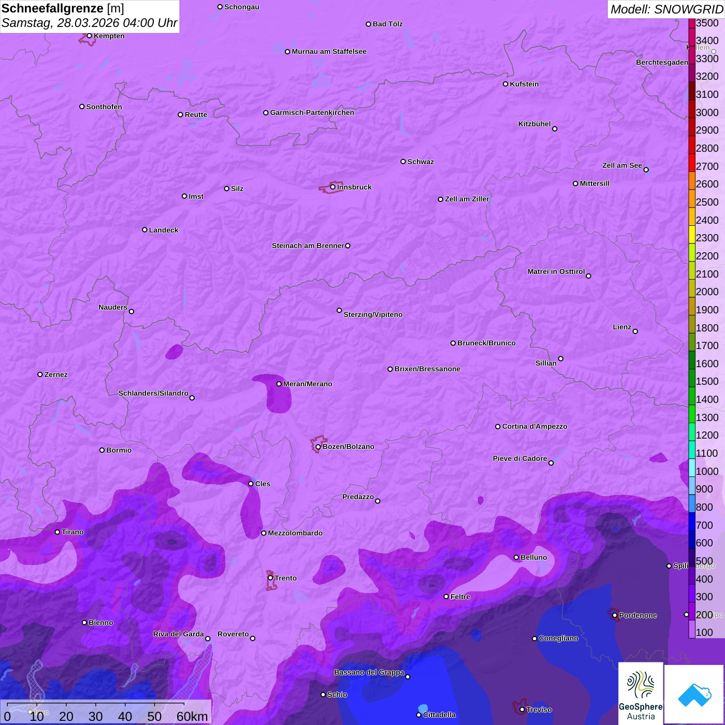725x725 pixels.
Task: Click the "Modell: SNOWGRID" label
Action: (666, 9)
